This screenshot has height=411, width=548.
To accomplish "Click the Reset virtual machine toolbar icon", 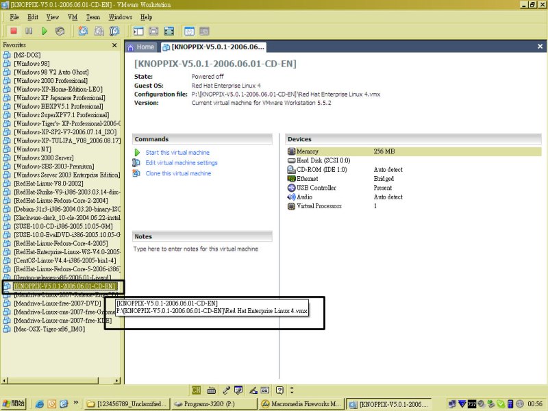I will pyautogui.click(x=60, y=31).
